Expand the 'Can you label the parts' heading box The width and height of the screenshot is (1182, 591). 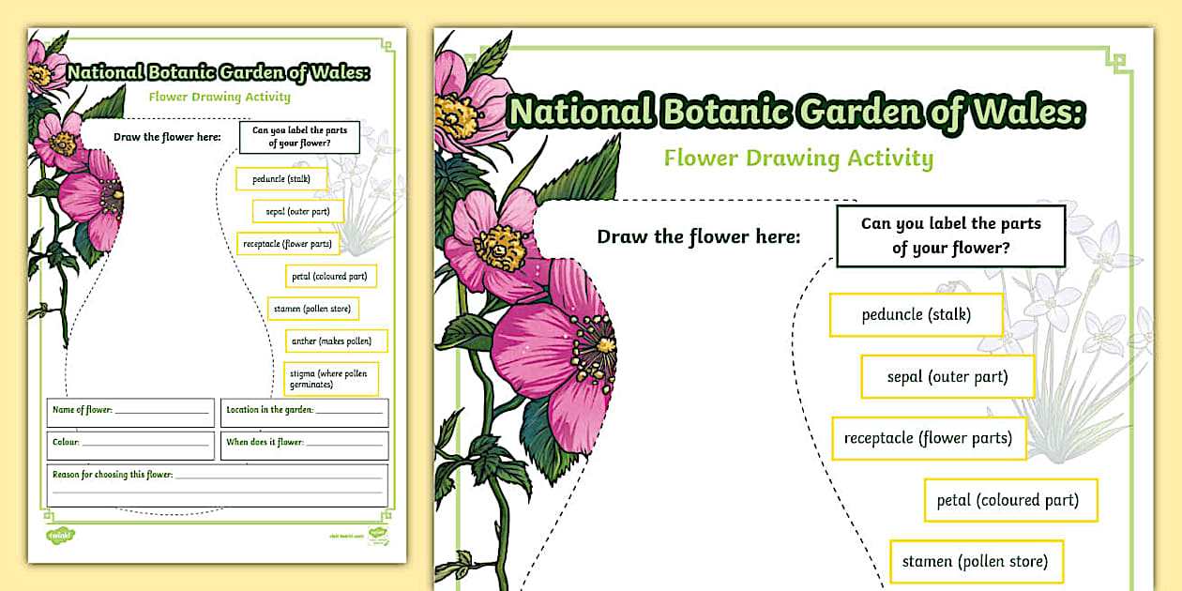pyautogui.click(x=949, y=235)
